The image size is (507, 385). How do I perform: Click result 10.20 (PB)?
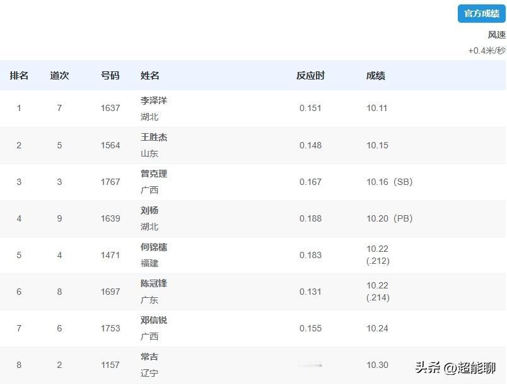(390, 218)
